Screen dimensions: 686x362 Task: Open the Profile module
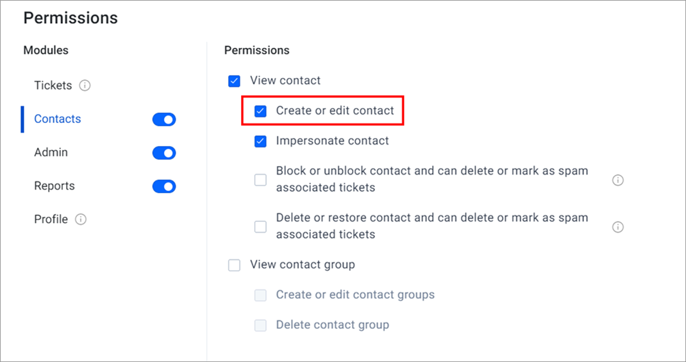51,219
